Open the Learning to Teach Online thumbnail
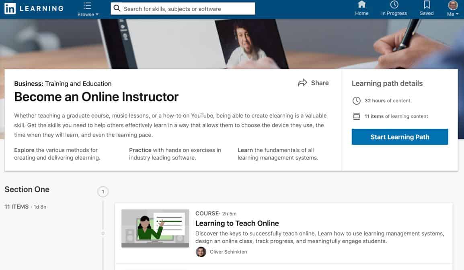464x270 pixels. pyautogui.click(x=155, y=228)
